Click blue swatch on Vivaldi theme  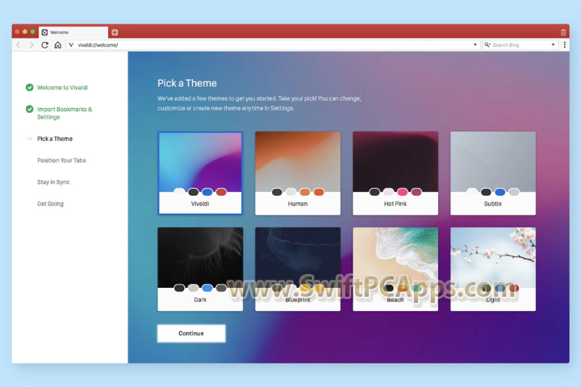(x=207, y=192)
